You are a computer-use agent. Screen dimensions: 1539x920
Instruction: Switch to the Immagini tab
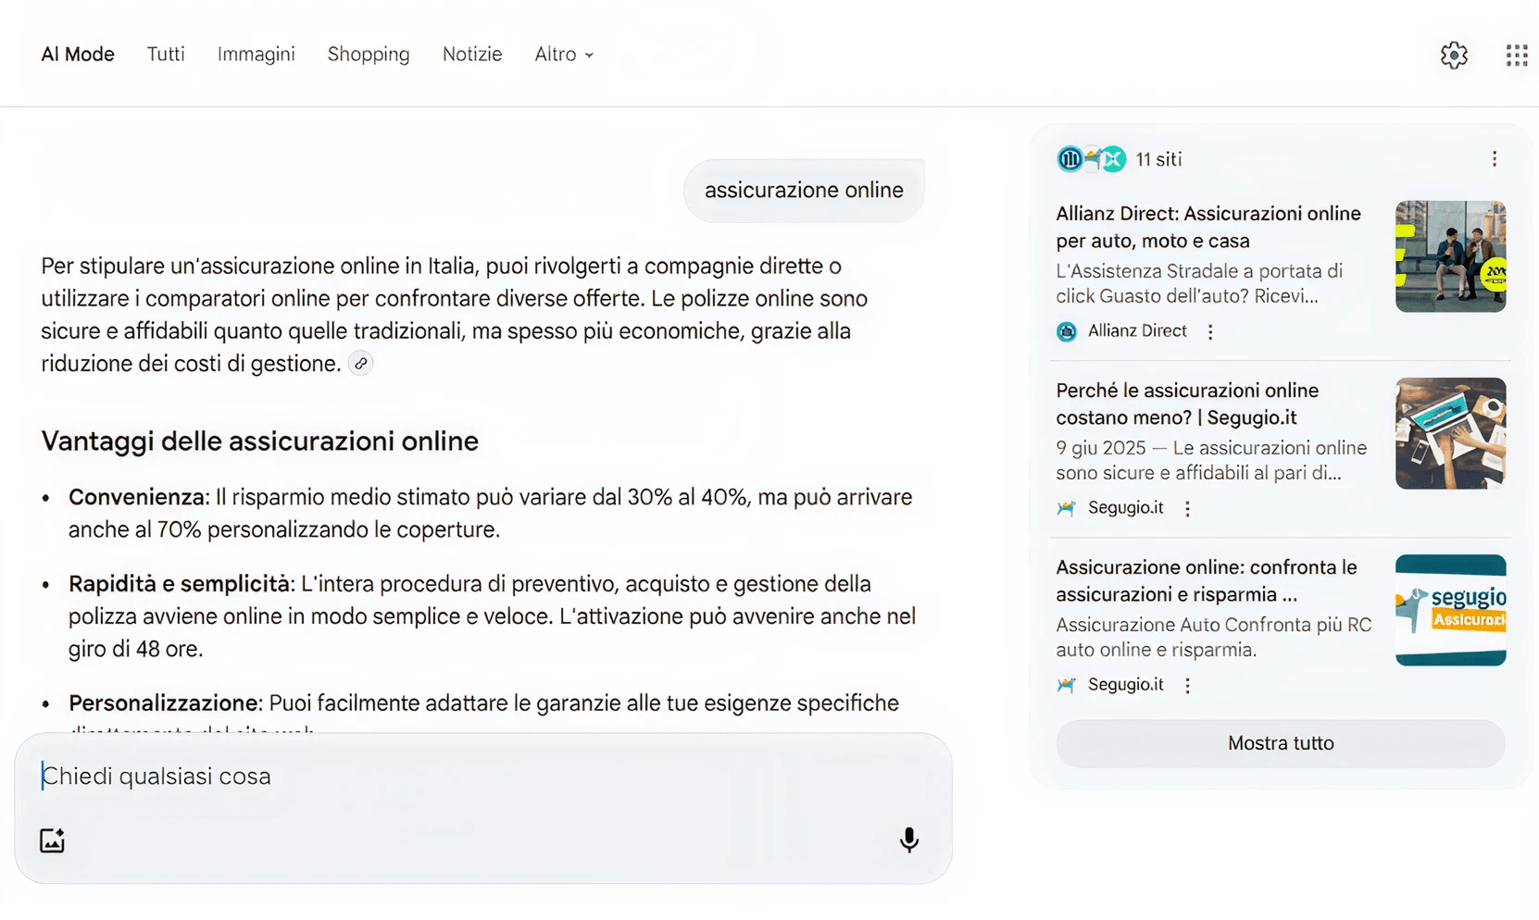pos(256,55)
